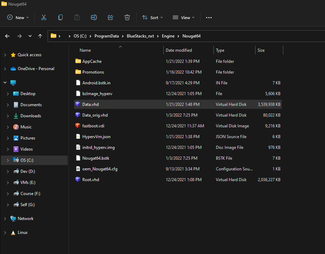The image size is (325, 254).
Task: Go back with the left arrow
Action: [7, 36]
